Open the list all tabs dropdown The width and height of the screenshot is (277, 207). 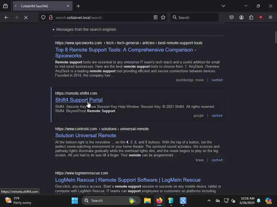tap(223, 6)
